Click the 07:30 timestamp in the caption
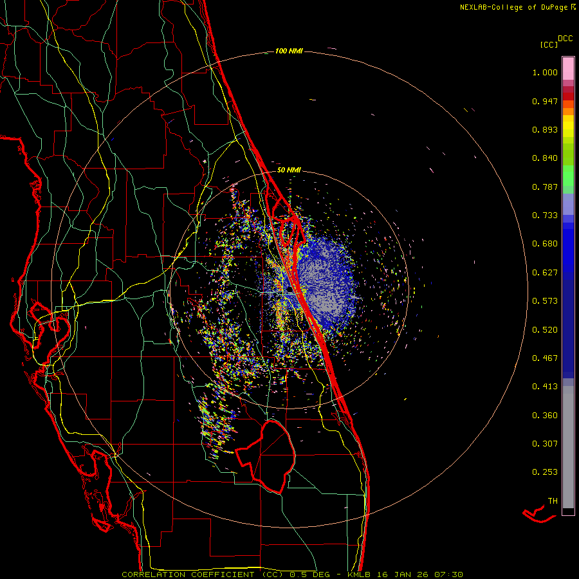The width and height of the screenshot is (579, 579). coord(450,574)
